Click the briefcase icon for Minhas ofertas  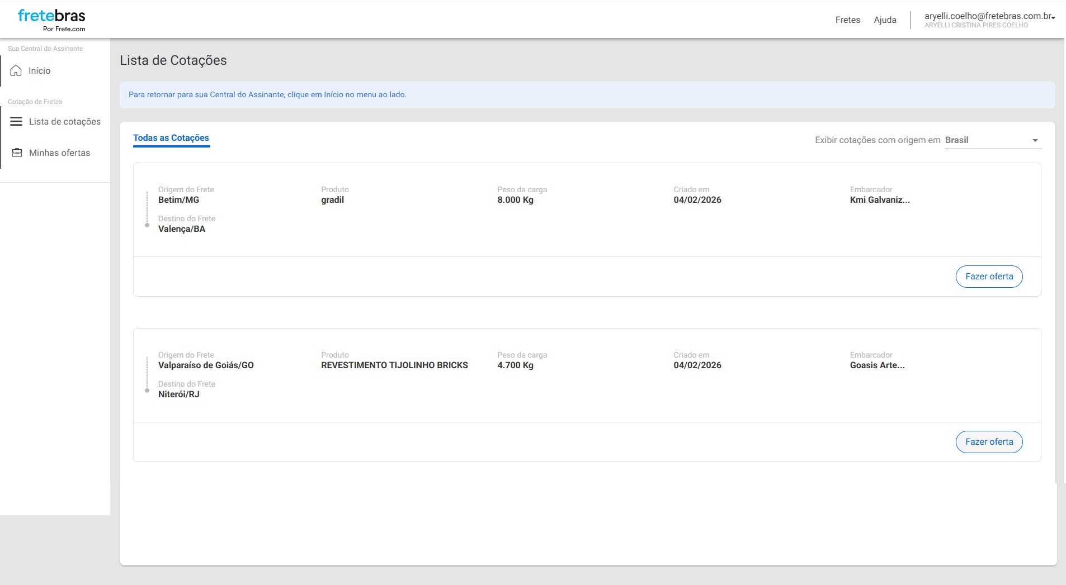[x=17, y=153]
